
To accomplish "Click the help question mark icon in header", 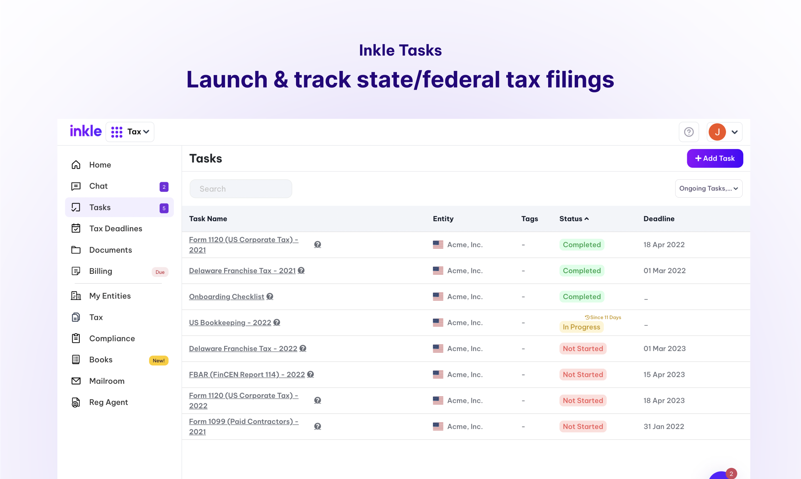I will pos(689,132).
